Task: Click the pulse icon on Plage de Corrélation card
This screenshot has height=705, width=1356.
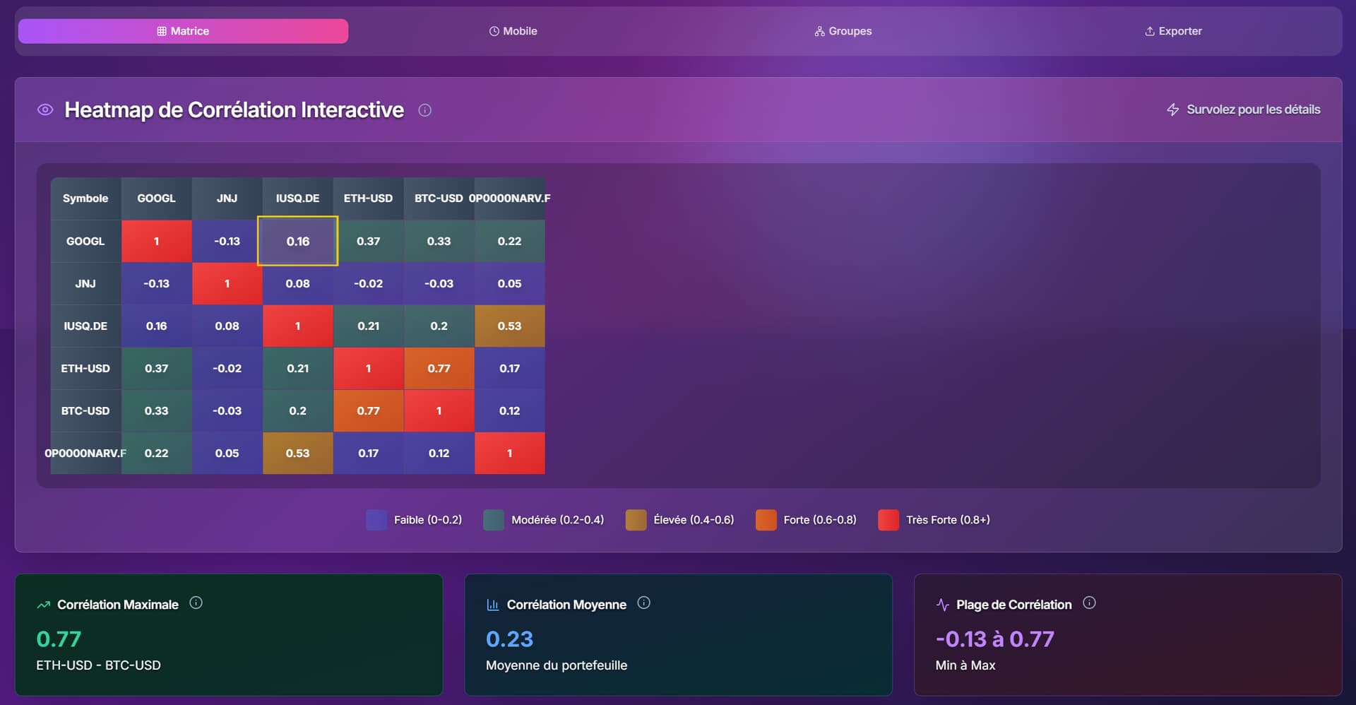Action: [942, 605]
